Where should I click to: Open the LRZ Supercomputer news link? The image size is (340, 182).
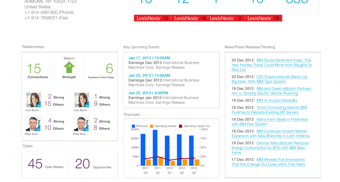270,79
